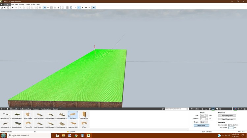The width and height of the screenshot is (247, 138).
Task: Click the plus icon in the toolbar
Action: (58, 8)
